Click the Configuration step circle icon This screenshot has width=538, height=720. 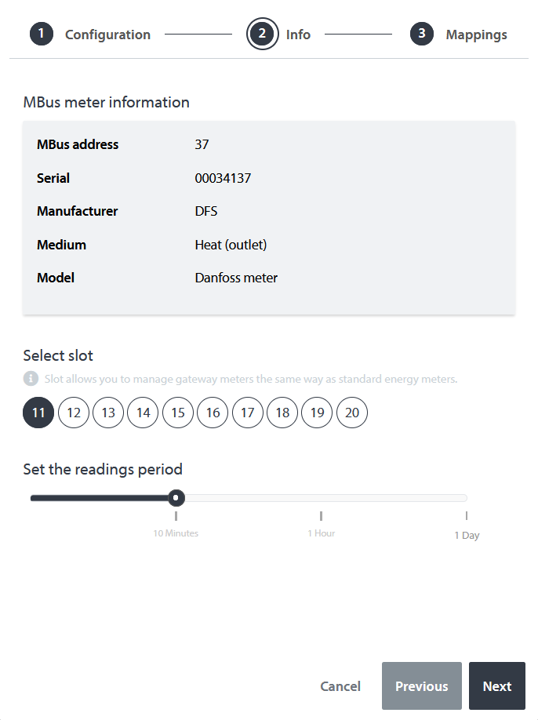(42, 34)
